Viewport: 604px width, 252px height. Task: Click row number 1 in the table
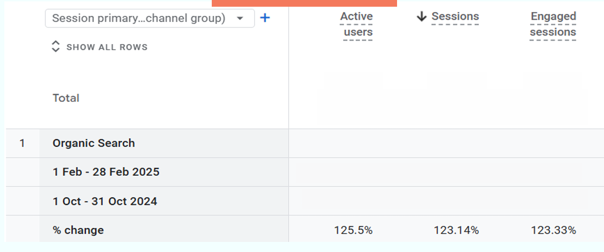tap(22, 143)
